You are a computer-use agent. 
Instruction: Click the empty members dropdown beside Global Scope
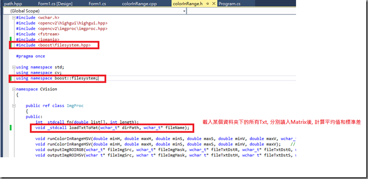(241, 11)
